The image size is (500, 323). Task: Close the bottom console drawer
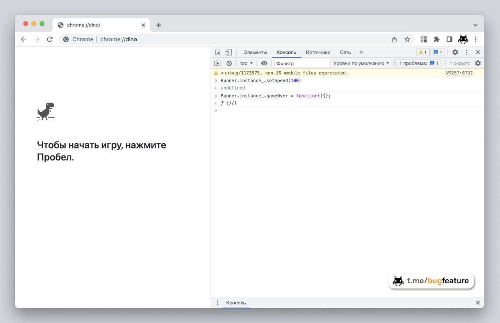coord(478,303)
